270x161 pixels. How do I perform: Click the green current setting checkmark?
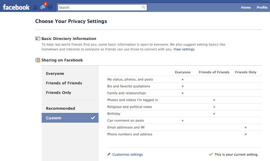(211, 154)
